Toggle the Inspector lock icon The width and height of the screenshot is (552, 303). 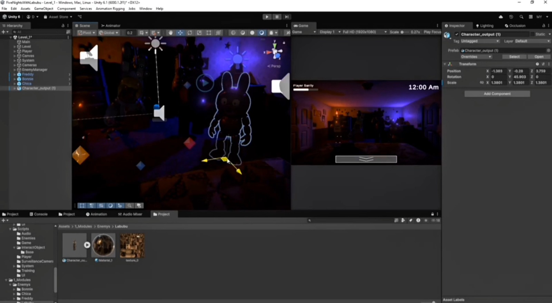(543, 26)
